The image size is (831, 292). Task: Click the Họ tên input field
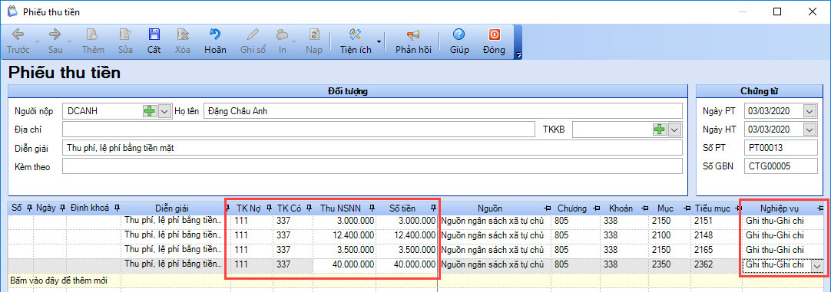coord(442,112)
